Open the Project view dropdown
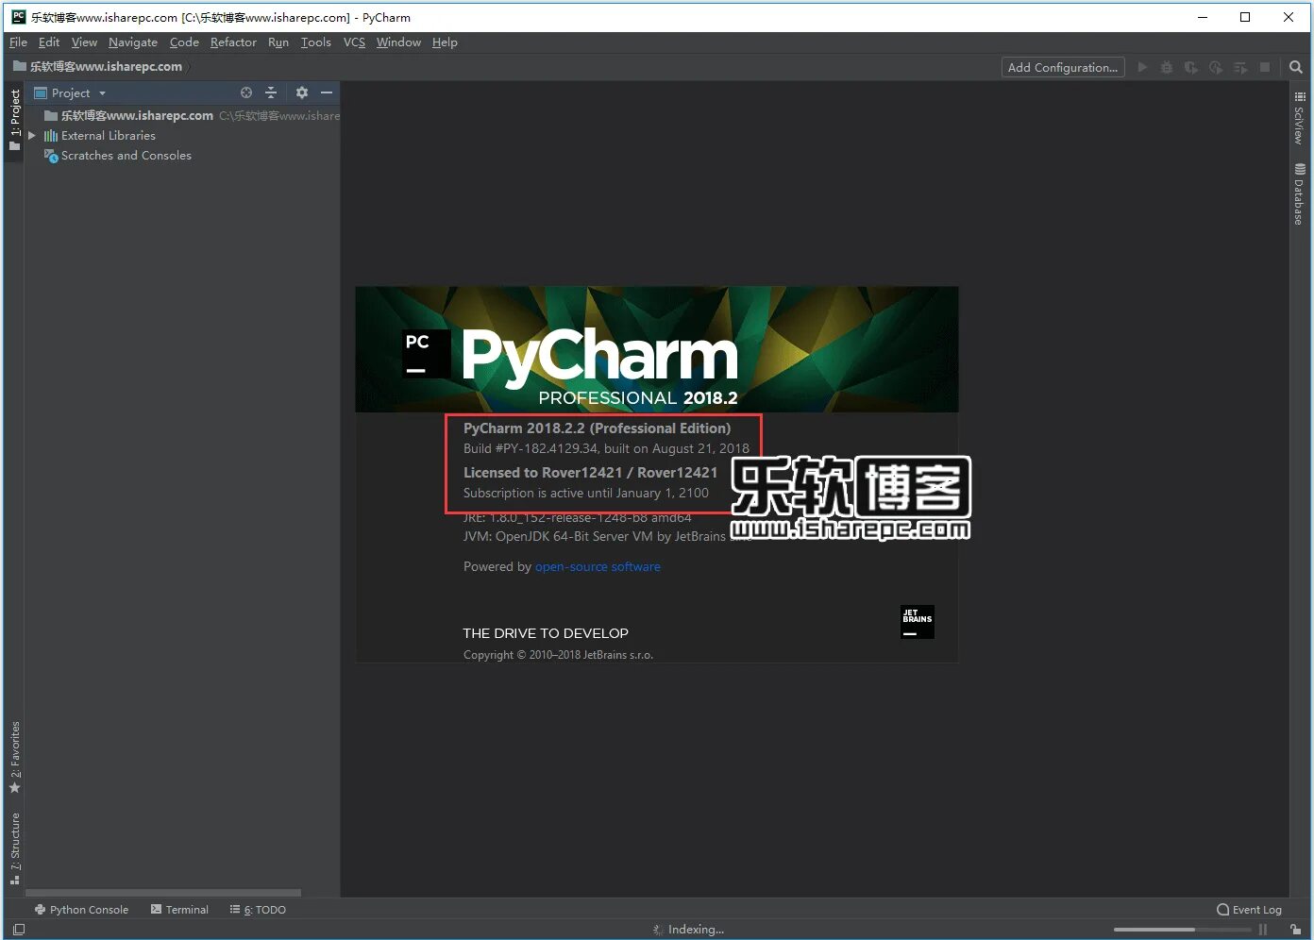 click(70, 93)
